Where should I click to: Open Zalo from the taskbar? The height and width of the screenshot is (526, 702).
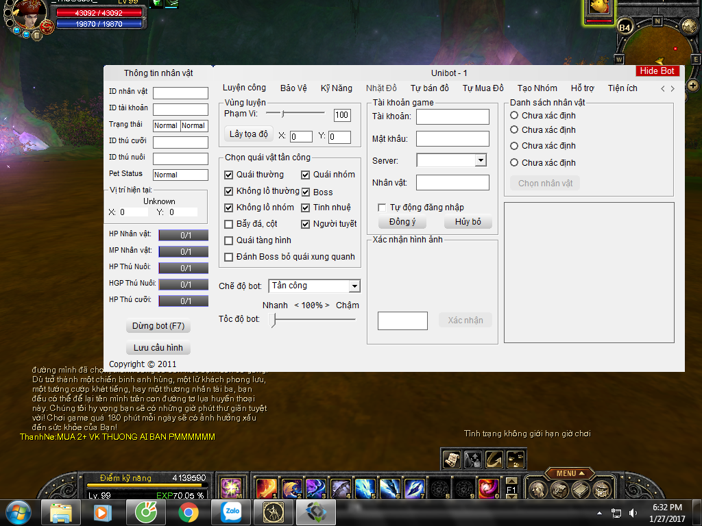(x=231, y=512)
